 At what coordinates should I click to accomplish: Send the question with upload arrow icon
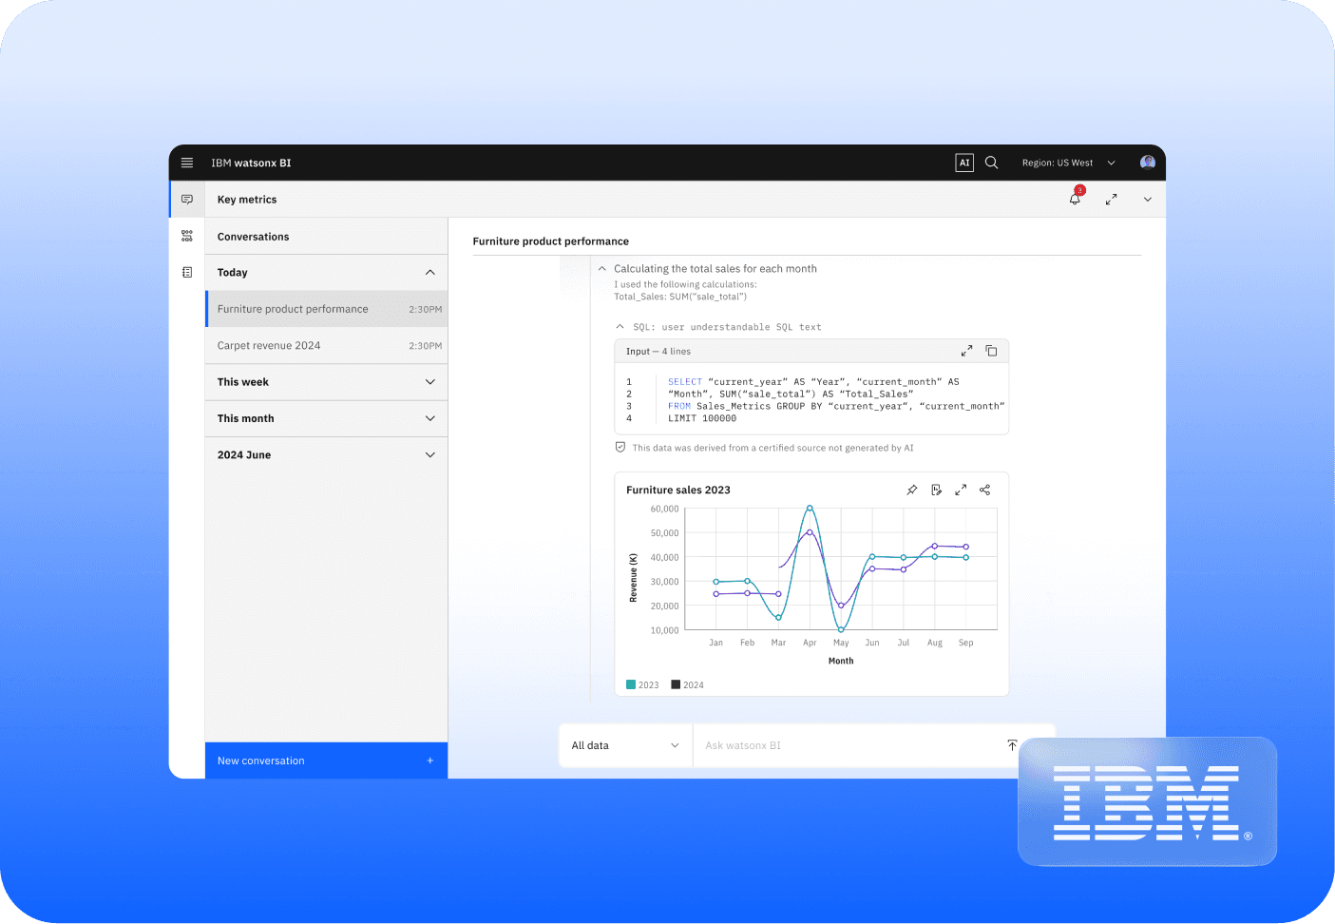pyautogui.click(x=1012, y=745)
